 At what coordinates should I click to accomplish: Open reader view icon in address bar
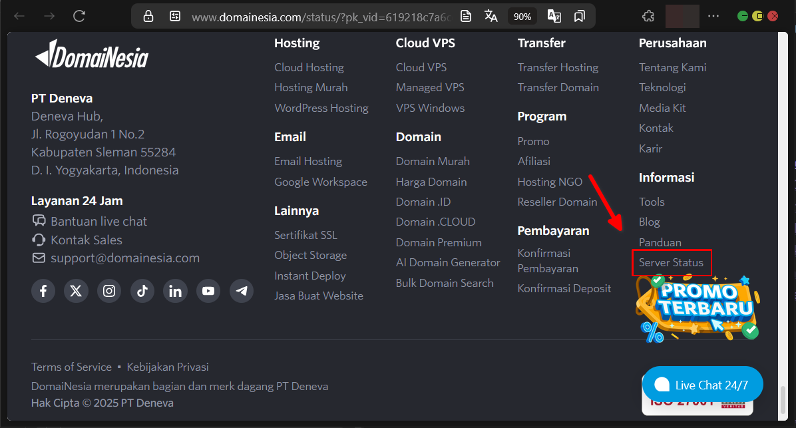(465, 16)
